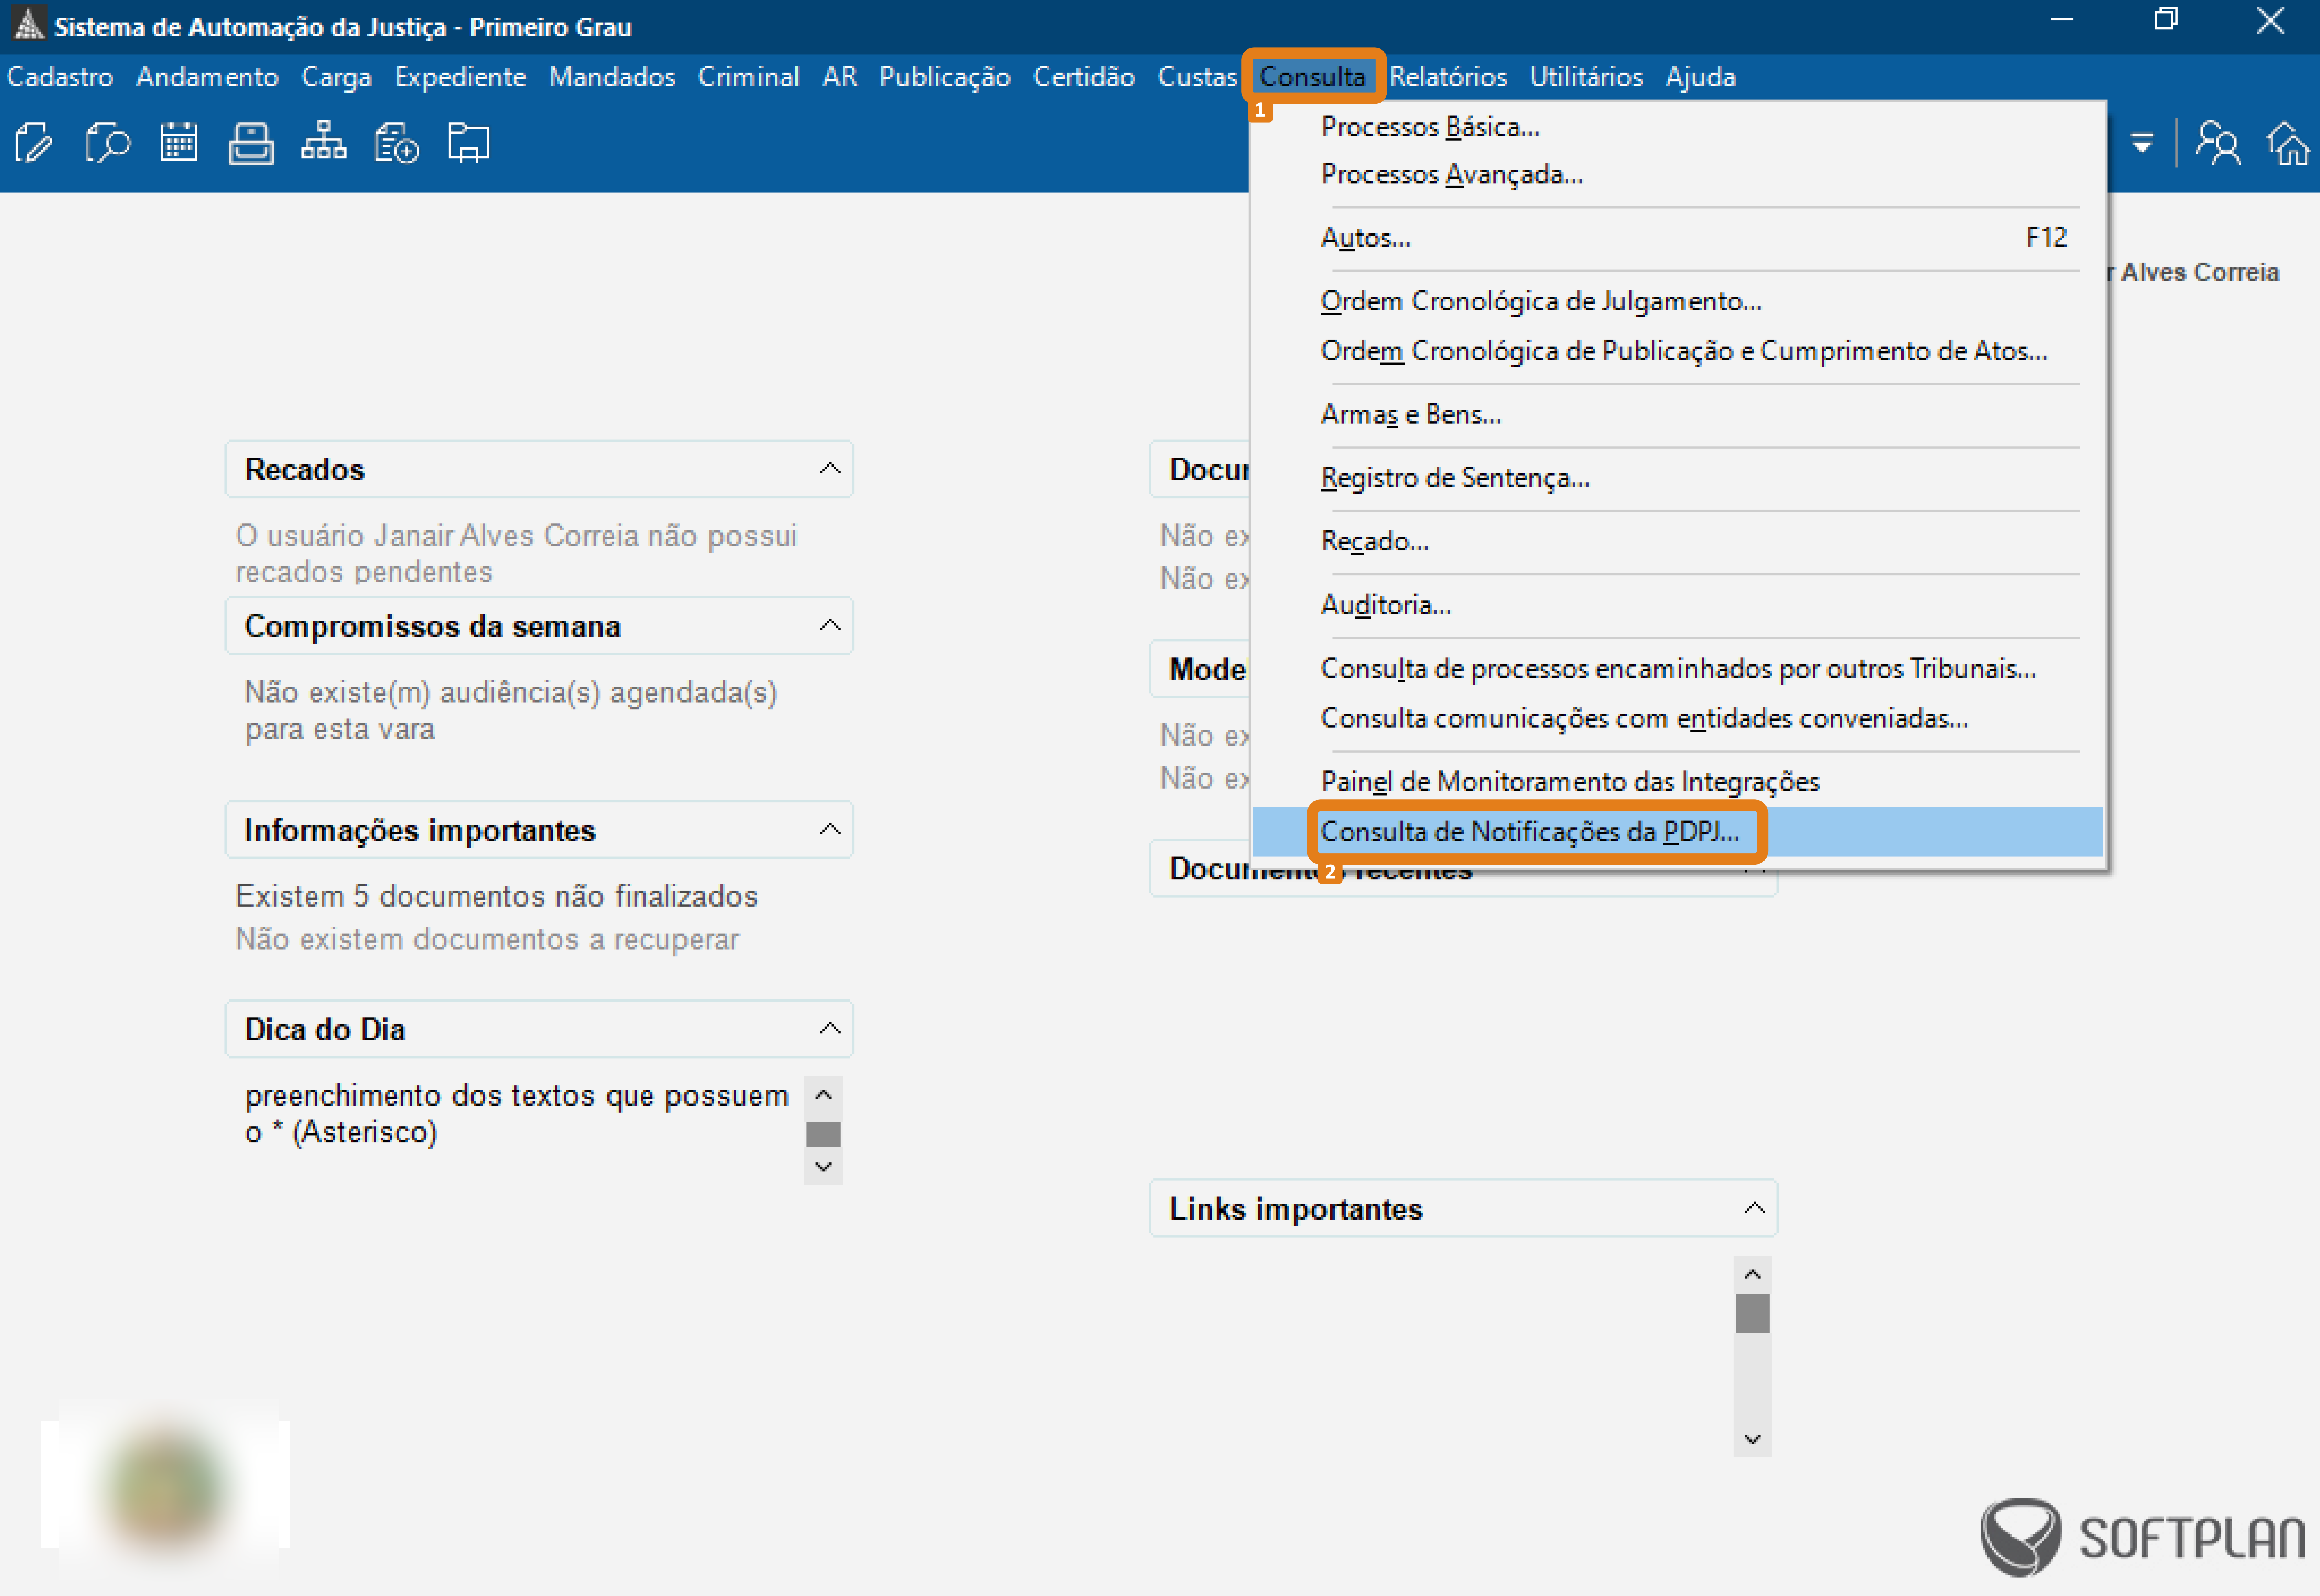The image size is (2320, 1596).
Task: Collapse the Informações importantes panel
Action: 830,830
